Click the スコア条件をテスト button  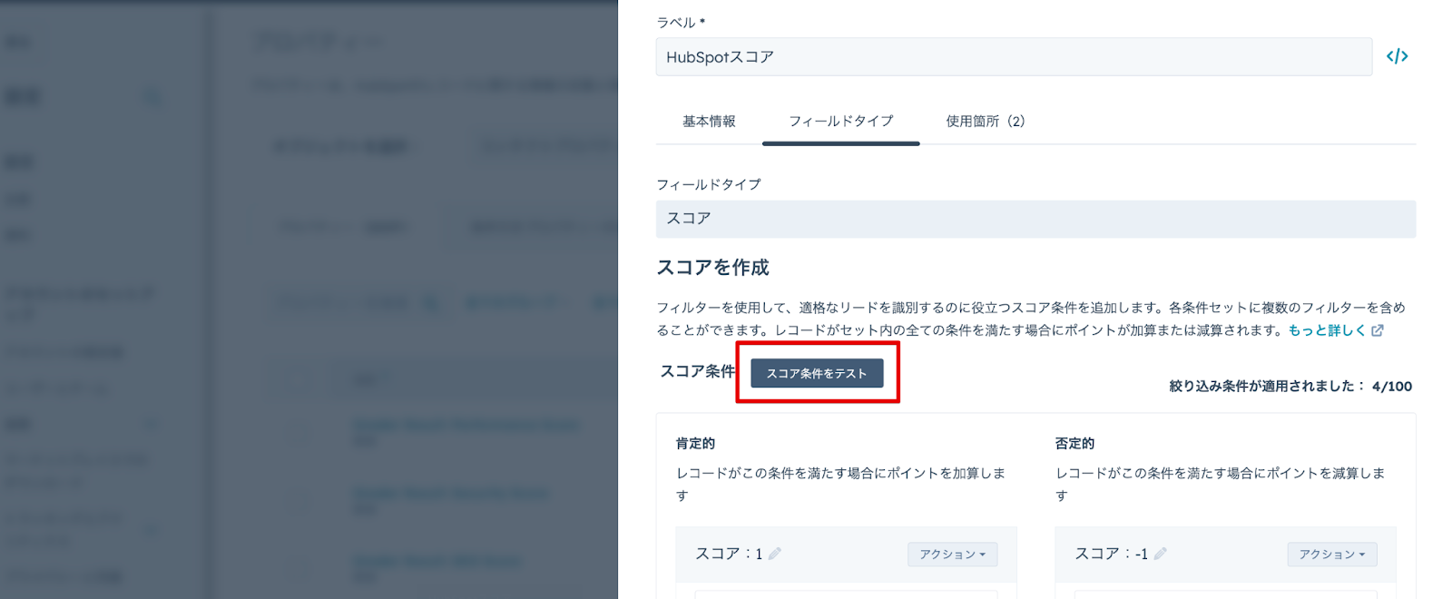tap(817, 373)
